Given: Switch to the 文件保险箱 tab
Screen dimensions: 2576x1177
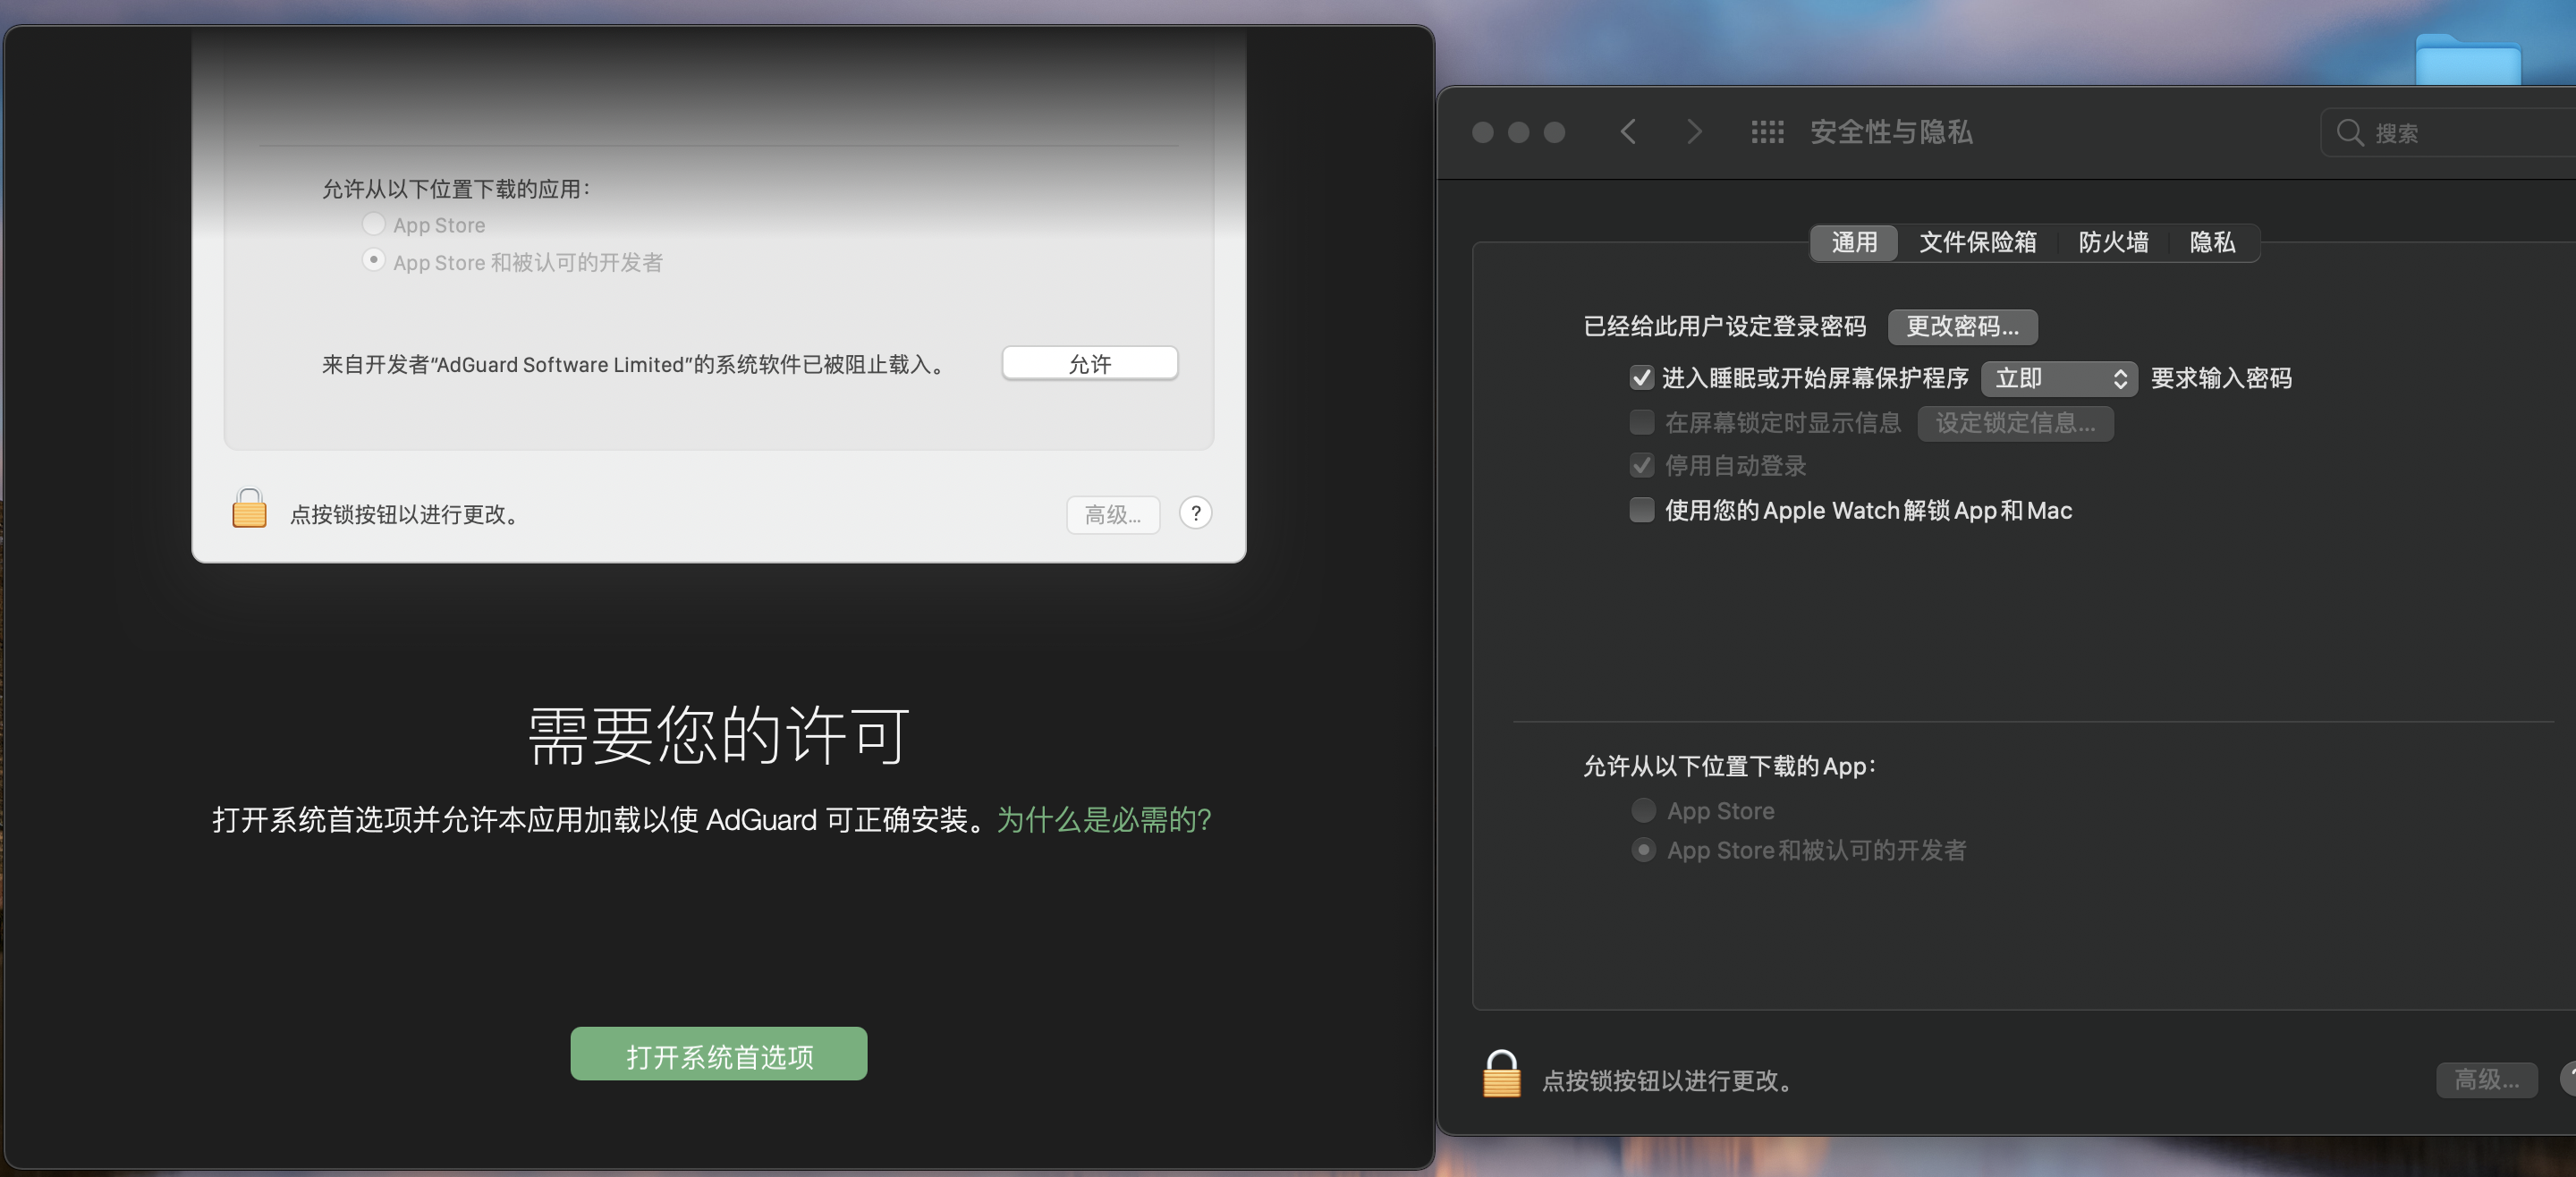Looking at the screenshot, I should click(x=1977, y=242).
